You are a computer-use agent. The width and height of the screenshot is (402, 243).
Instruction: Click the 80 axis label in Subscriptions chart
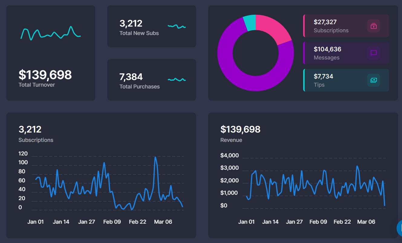click(x=22, y=171)
